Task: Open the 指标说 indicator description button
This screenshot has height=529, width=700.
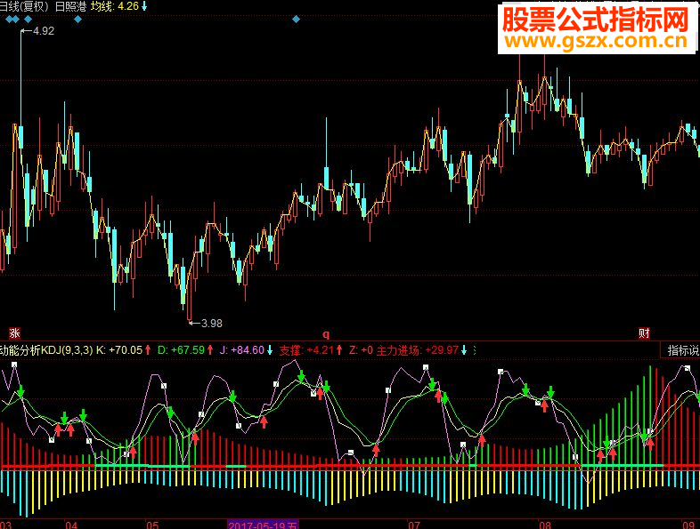Action: click(x=680, y=350)
